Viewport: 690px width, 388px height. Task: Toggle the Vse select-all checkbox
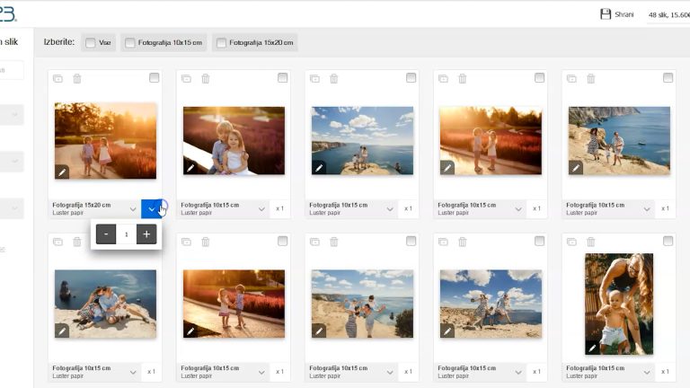[x=91, y=42]
